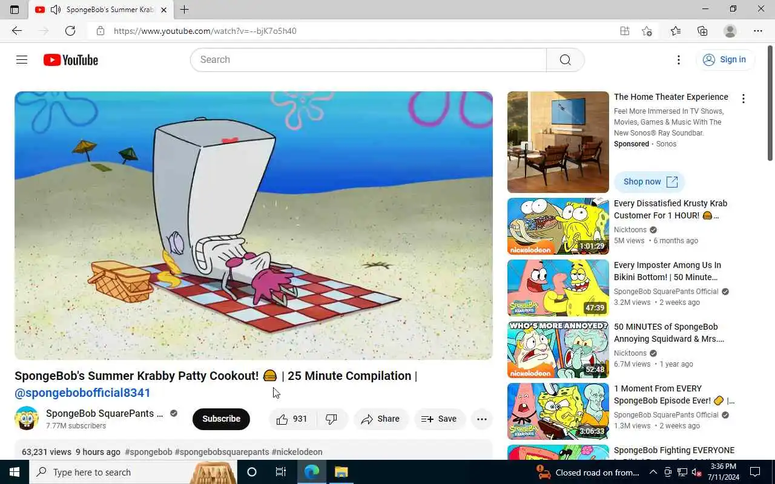Click #spongebobsquarepants hashtag

[x=222, y=452]
